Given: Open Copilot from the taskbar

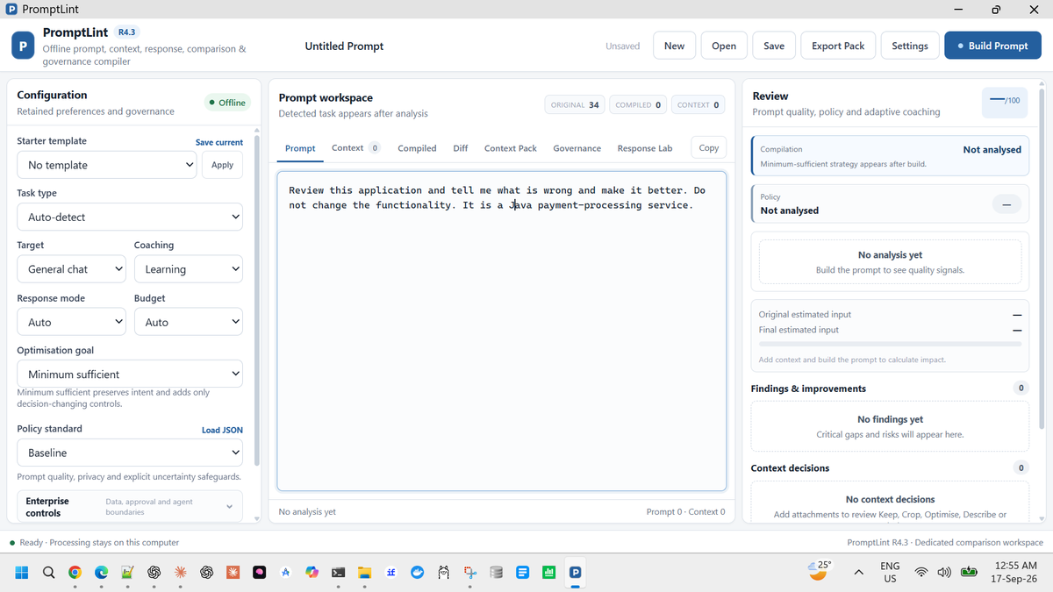Looking at the screenshot, I should pos(312,573).
